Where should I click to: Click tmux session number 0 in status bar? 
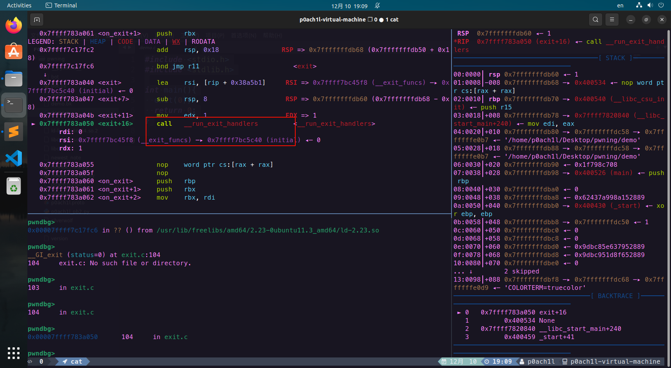[41, 362]
